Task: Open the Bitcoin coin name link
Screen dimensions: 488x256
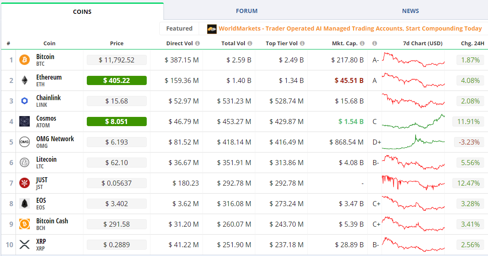Action: click(45, 57)
